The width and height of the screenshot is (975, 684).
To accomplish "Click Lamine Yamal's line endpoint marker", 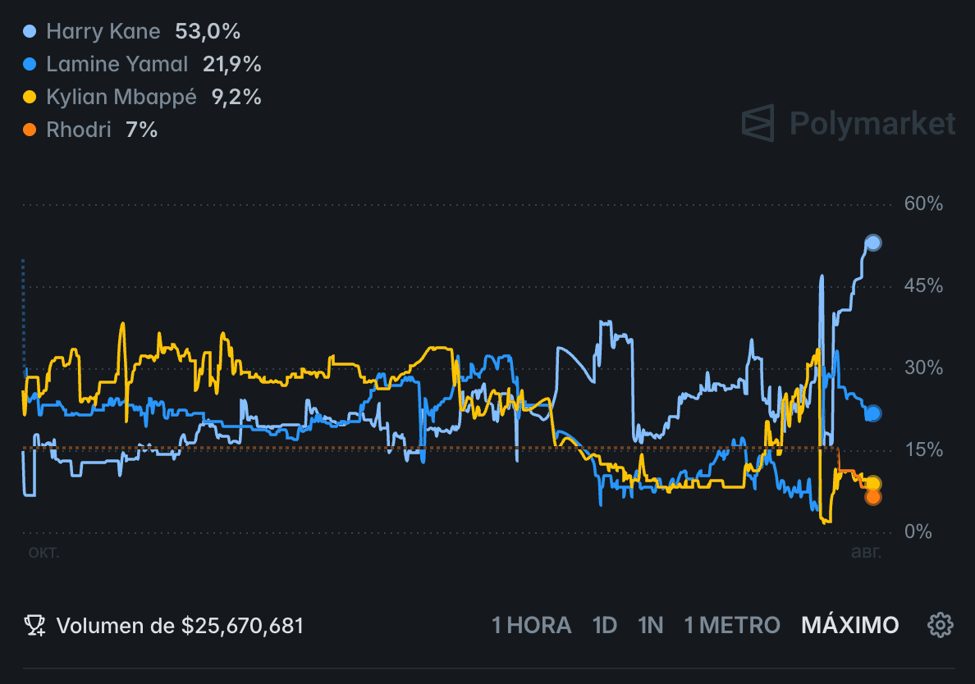I will (873, 413).
